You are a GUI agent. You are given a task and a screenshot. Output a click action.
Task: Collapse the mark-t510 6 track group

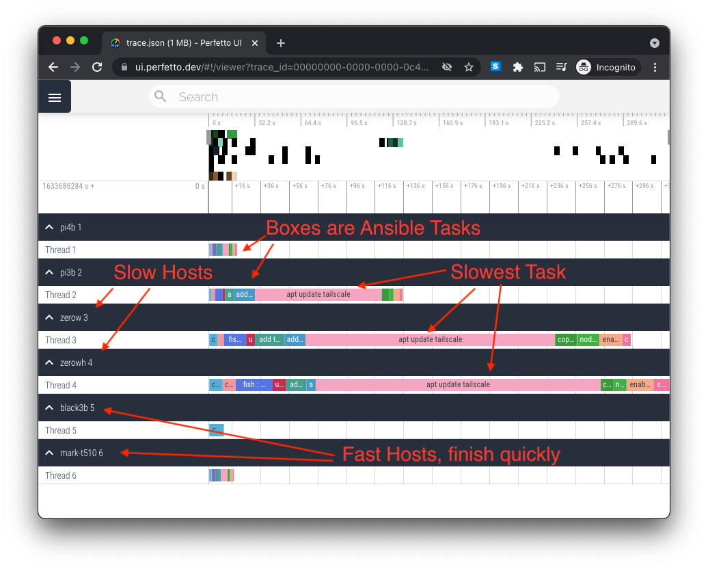[x=49, y=452]
